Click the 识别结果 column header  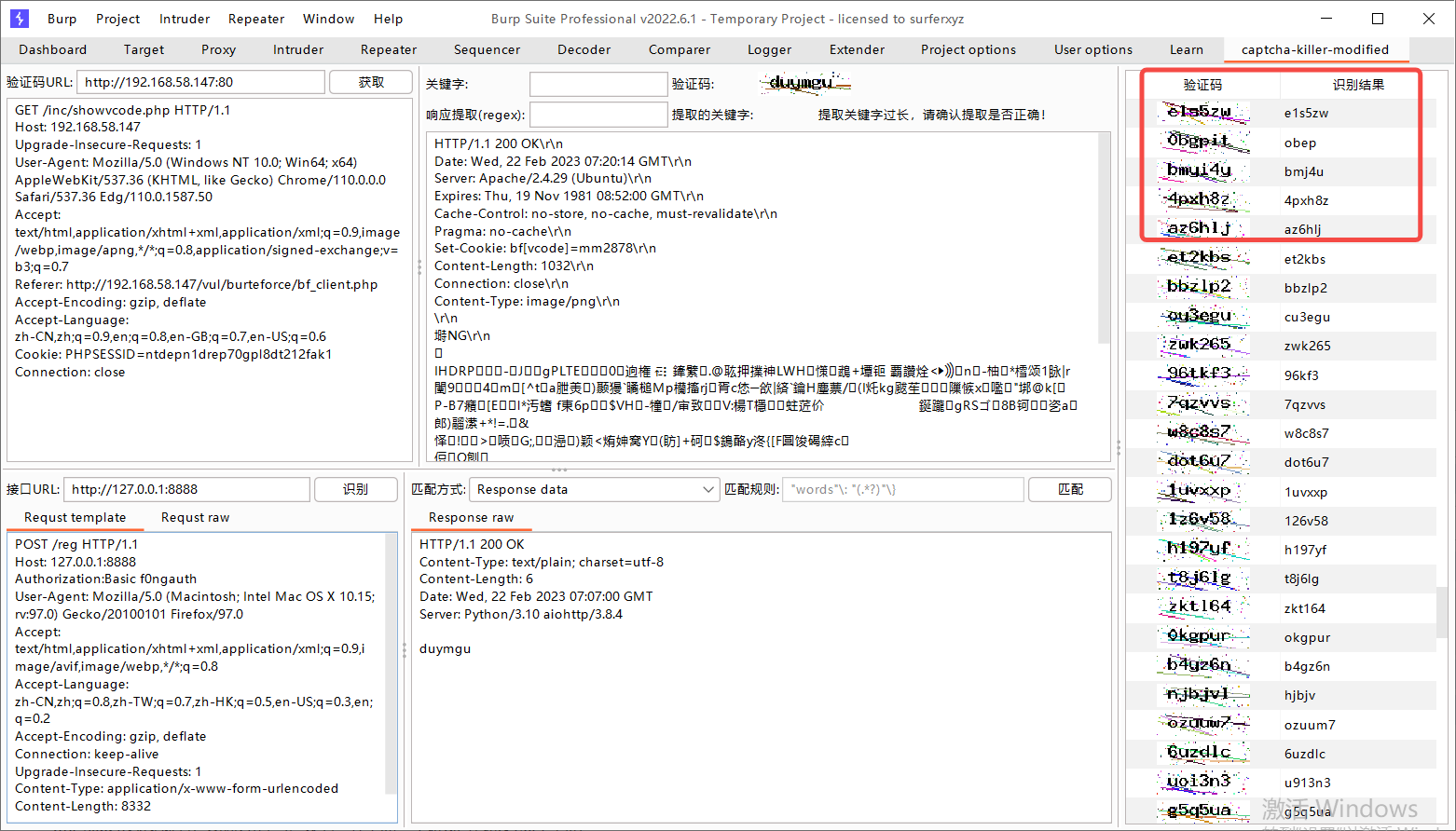pyautogui.click(x=1358, y=85)
